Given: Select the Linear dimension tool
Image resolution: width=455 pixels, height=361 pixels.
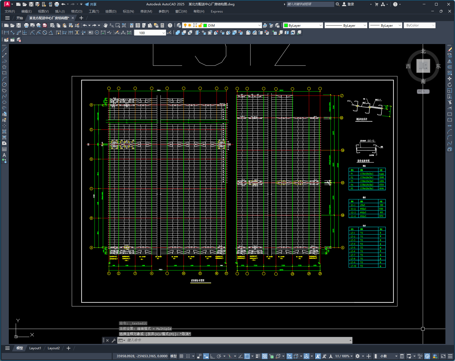Looking at the screenshot, I should pos(6,33).
